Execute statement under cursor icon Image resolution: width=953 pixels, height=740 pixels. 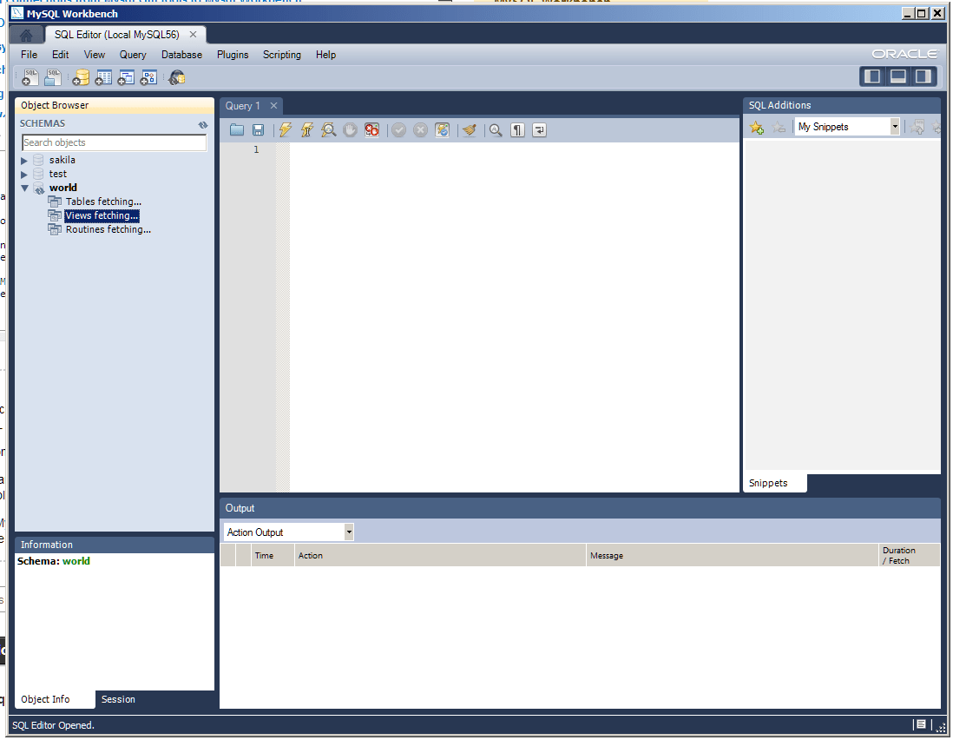[307, 129]
